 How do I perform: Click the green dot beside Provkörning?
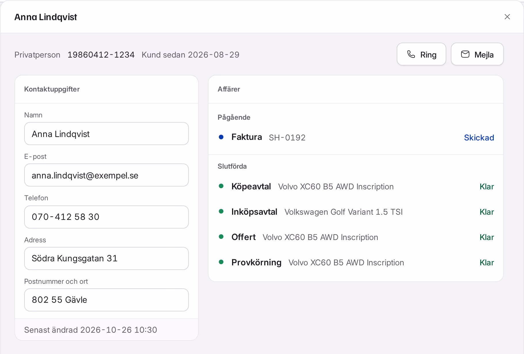(221, 262)
